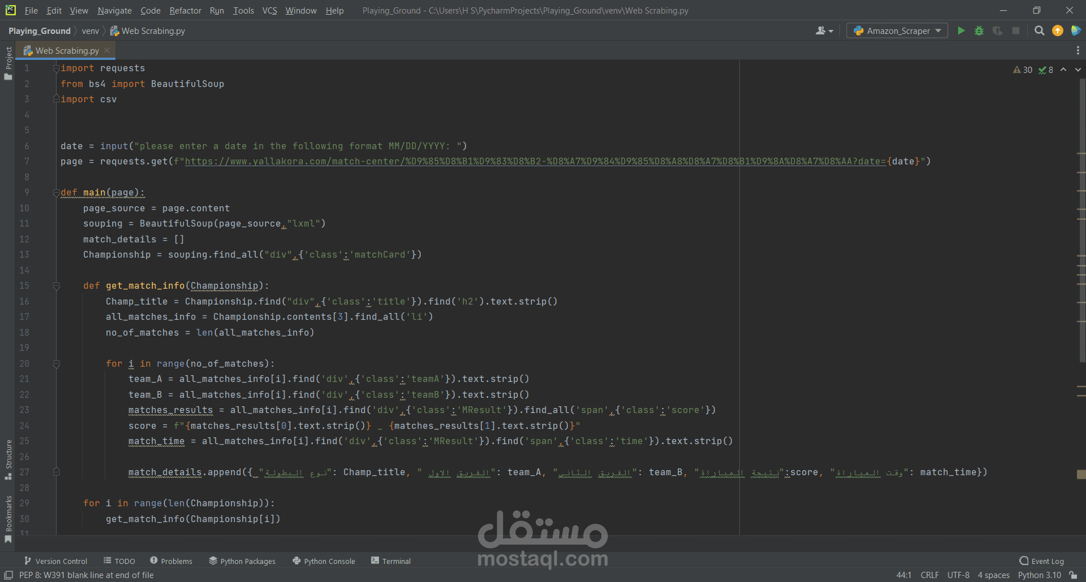Collapse the imports fold at line 1
Screen dimensions: 1086x582
click(56, 68)
